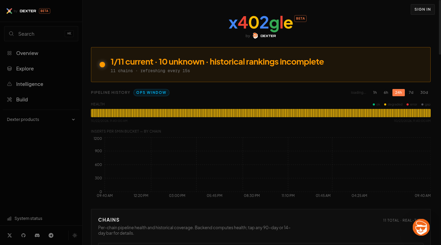Click the '08:30 PM' chart axis label

tap(252, 196)
